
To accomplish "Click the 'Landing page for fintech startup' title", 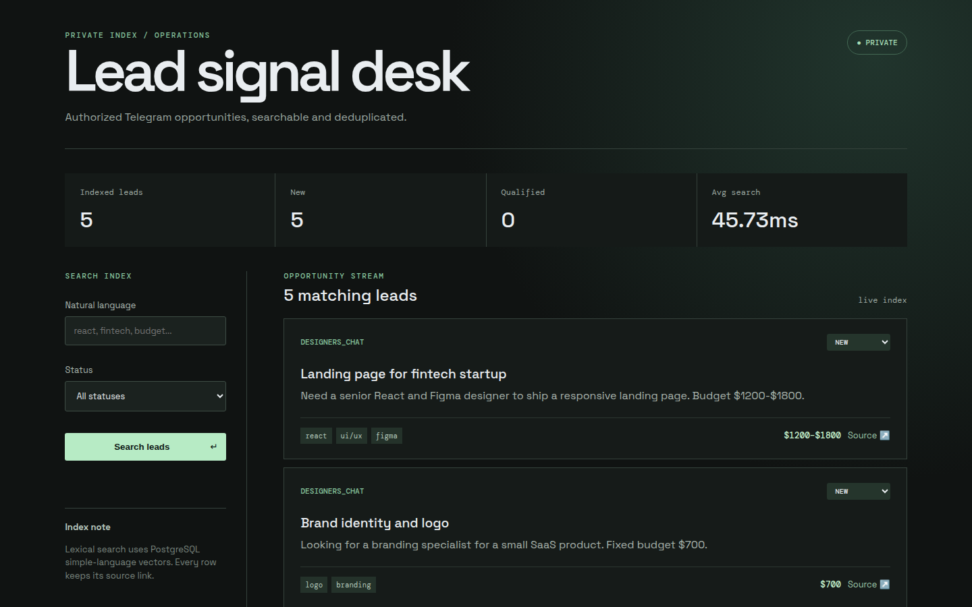I will tap(403, 374).
